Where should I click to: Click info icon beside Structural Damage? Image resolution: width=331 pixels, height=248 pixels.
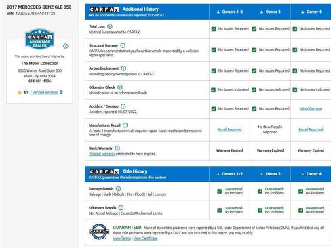pos(123,45)
